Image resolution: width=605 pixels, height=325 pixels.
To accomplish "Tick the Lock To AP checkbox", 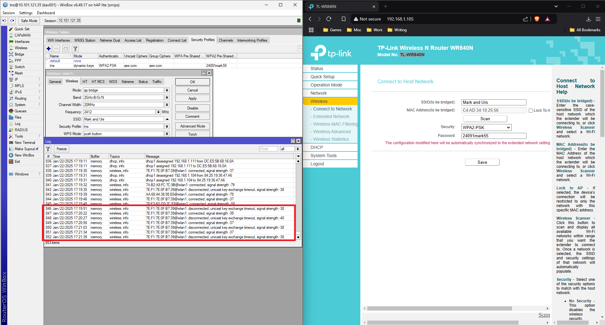I will (531, 110).
